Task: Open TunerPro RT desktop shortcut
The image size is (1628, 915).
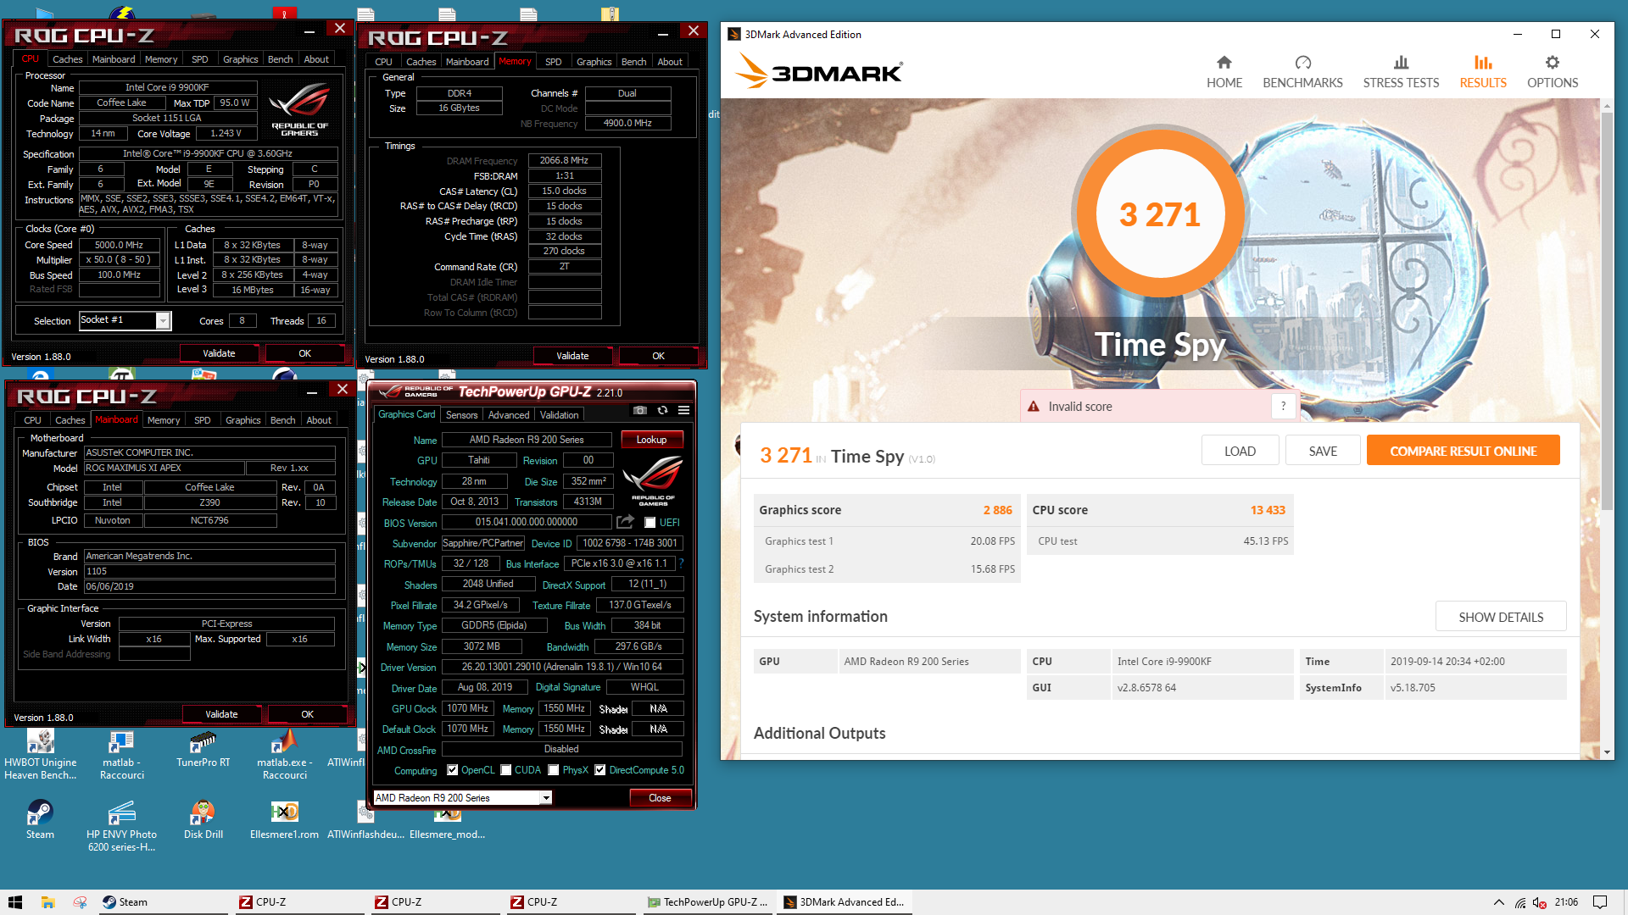Action: [203, 751]
